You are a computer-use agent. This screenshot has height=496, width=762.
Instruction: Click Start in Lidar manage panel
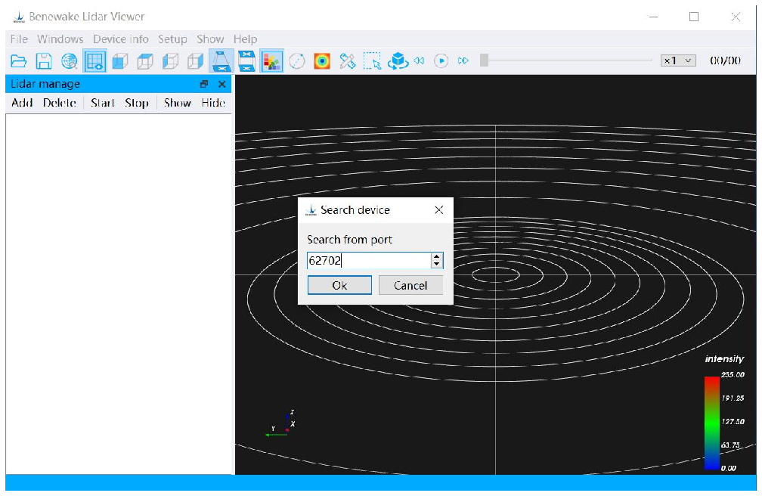(x=103, y=103)
